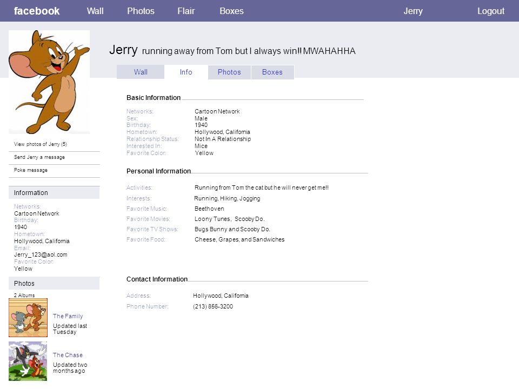Switch to the Boxes profile tab
Image resolution: width=519 pixels, height=389 pixels.
click(x=272, y=72)
